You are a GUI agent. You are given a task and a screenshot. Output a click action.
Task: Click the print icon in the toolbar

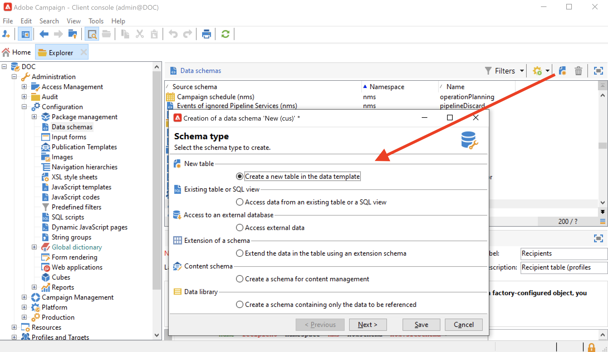[206, 34]
